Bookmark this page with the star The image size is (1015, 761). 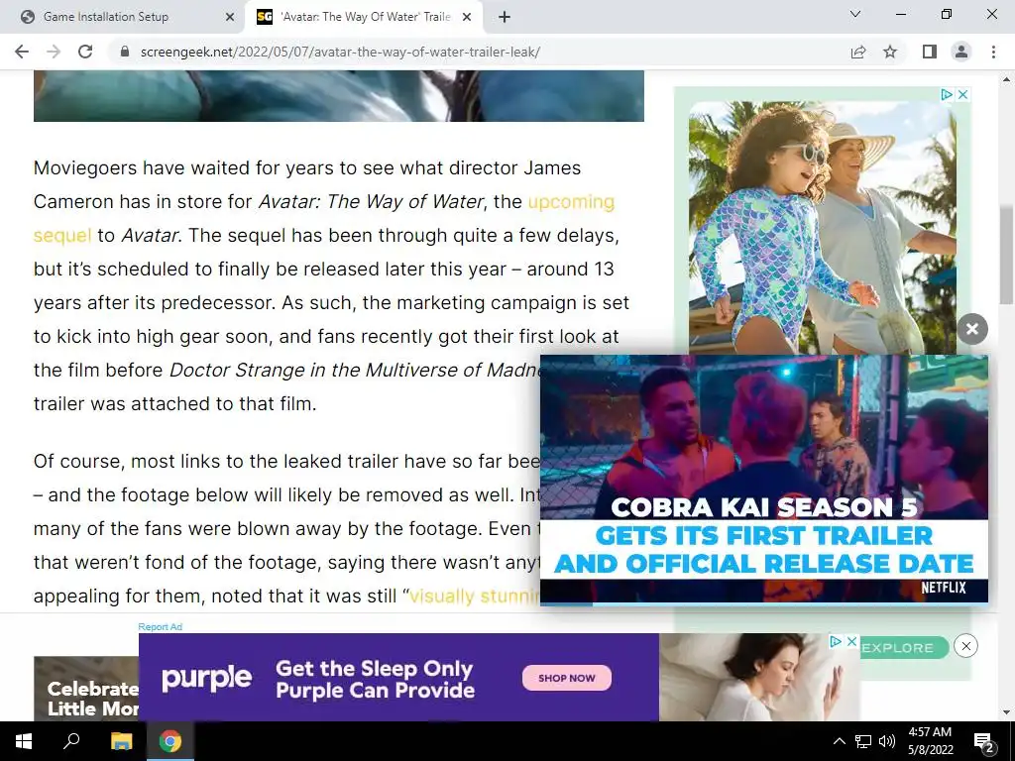point(890,52)
